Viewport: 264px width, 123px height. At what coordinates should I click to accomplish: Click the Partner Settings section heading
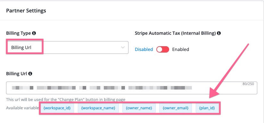26,11
